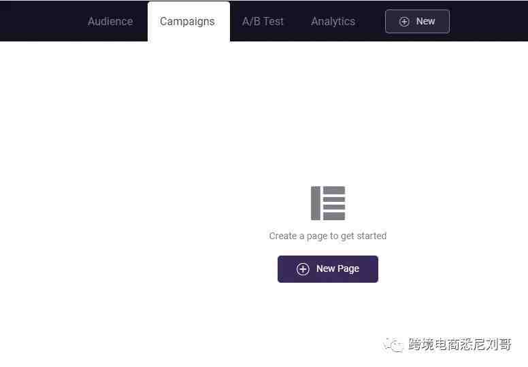Click the page layout placeholder icon
Viewport: 528px width, 367px height.
(x=328, y=203)
